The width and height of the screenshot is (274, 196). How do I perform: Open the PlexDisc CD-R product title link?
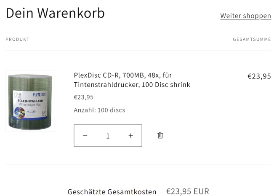pos(132,80)
